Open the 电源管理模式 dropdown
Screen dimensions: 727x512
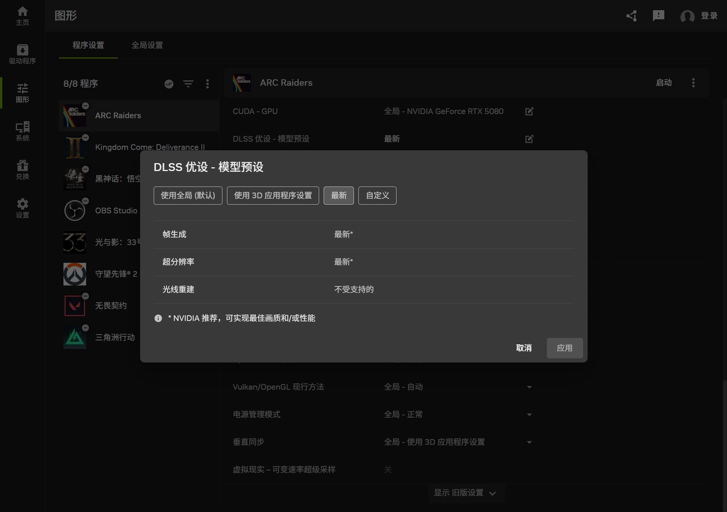pos(529,414)
